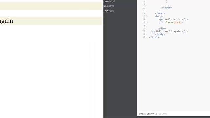Image resolution: width=210 pixels, height=118 pixels.
Task: Click the closing </div> tag on line 19
Action: pyautogui.click(x=162, y=29)
